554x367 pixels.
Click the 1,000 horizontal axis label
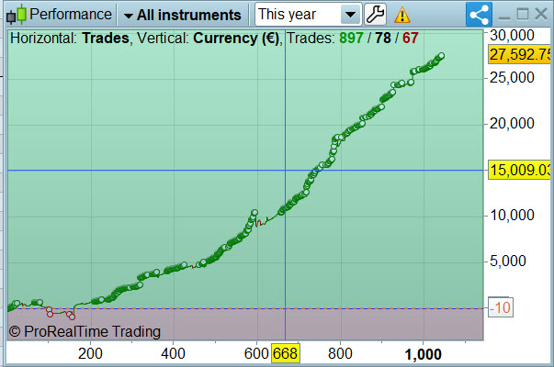(x=423, y=354)
